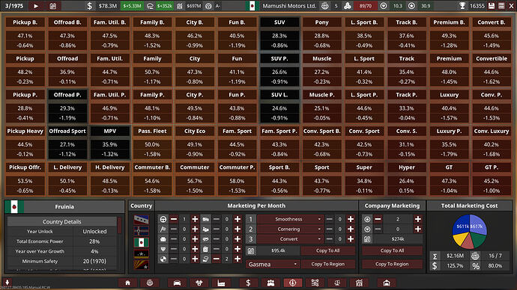Viewport: 517px width, 290px height.
Task: Click the crash test safety marketing icon
Action: (x=163, y=259)
